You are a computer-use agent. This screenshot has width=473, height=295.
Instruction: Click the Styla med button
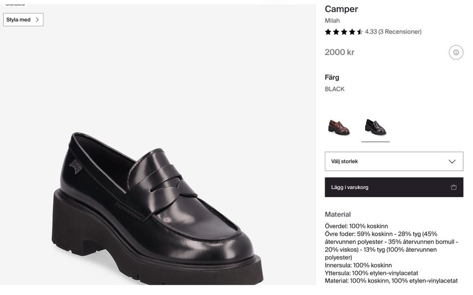tap(23, 20)
